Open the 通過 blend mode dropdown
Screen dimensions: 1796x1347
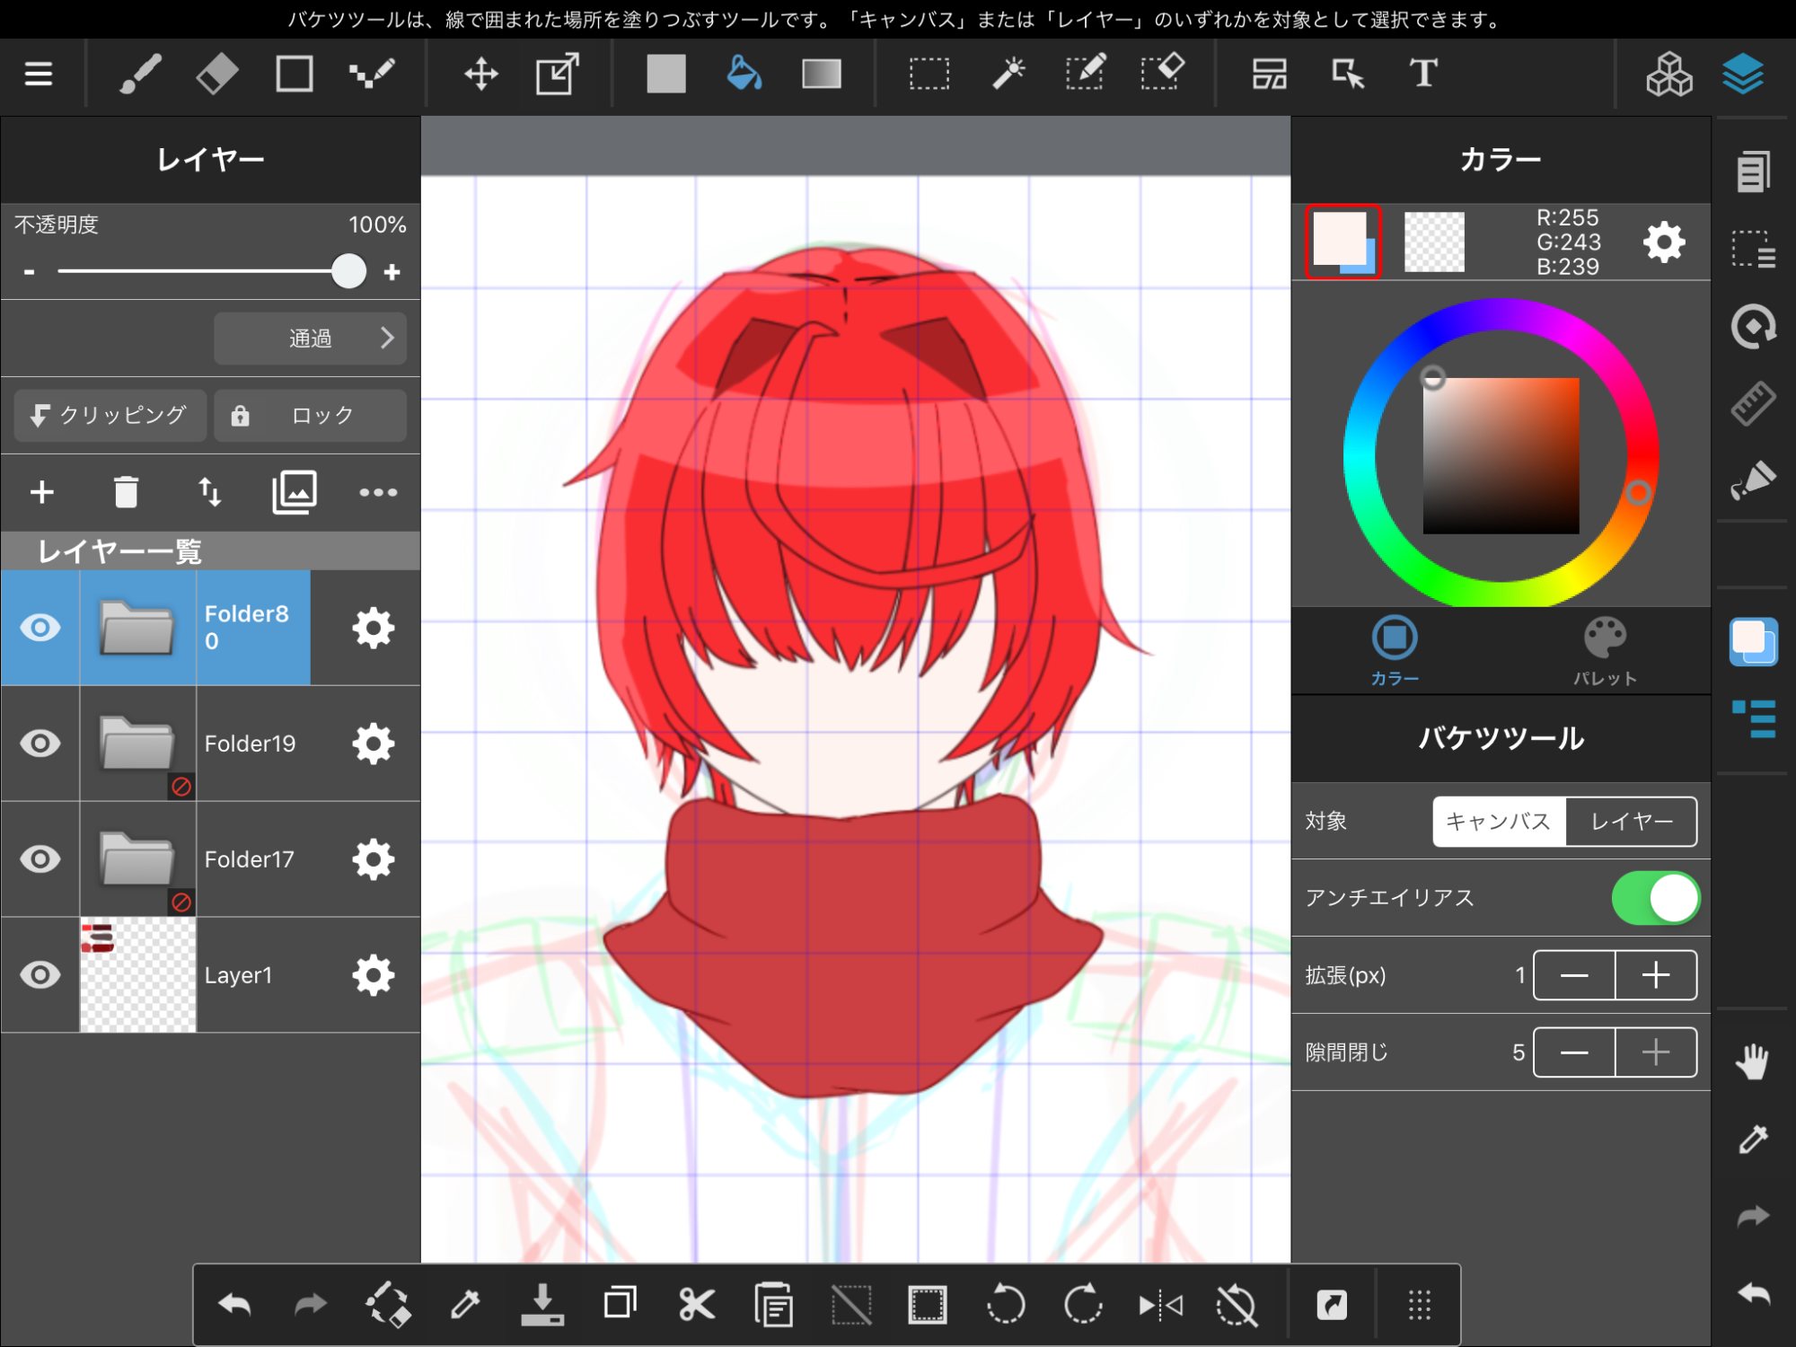coord(310,339)
